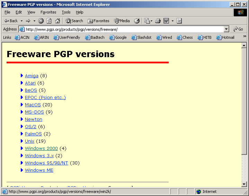Screen dimensions: 249x196
Task: Open the Edit-with dropdown arrow
Action: click(x=172, y=21)
